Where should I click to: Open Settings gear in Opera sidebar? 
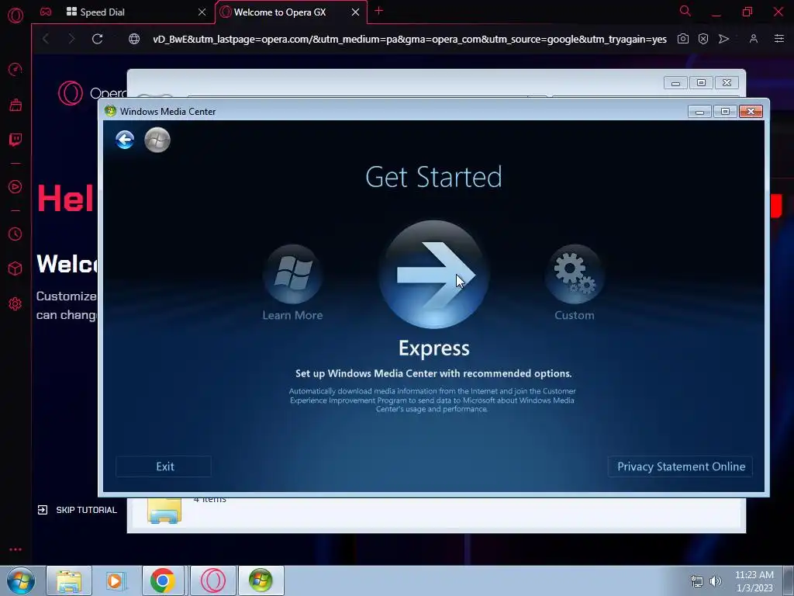coord(16,304)
